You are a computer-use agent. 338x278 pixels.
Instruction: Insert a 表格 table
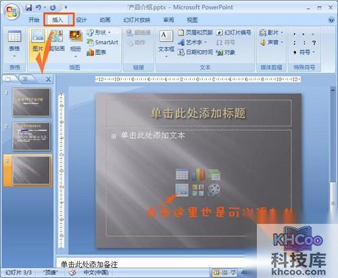[14, 43]
